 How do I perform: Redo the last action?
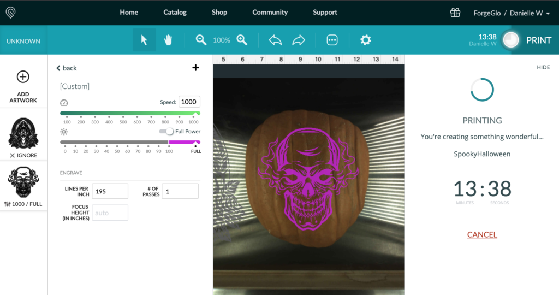click(299, 39)
